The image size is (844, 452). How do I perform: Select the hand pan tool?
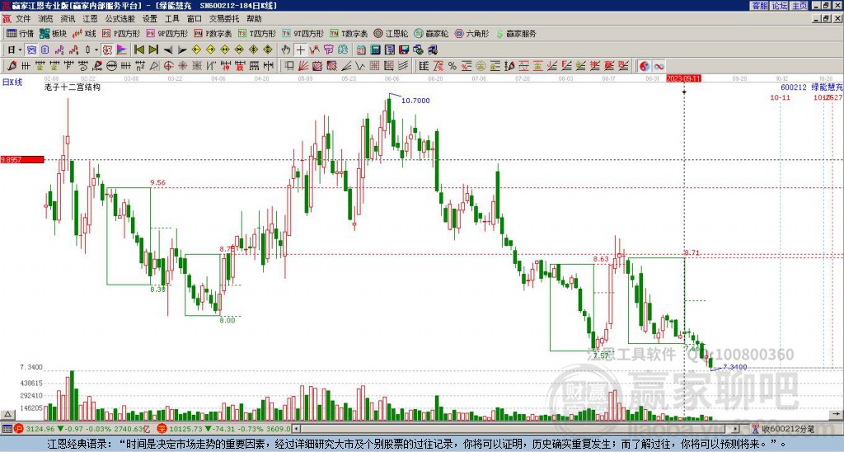pos(286,49)
